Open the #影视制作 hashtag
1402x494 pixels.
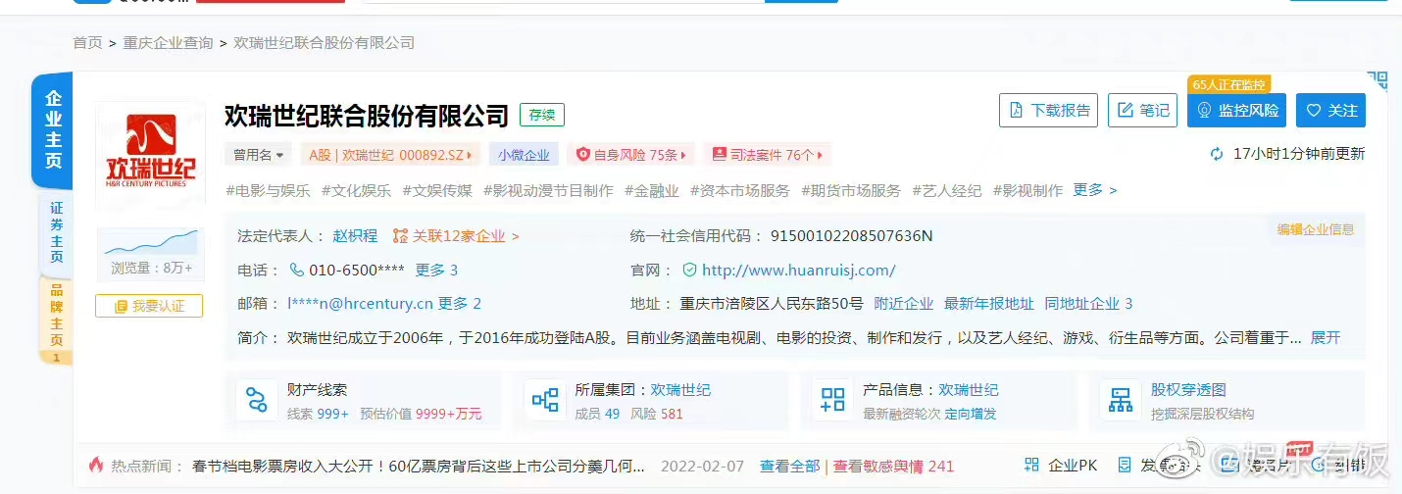[x=1027, y=190]
